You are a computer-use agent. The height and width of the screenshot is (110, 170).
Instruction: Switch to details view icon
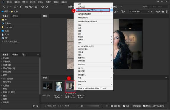coord(115,106)
